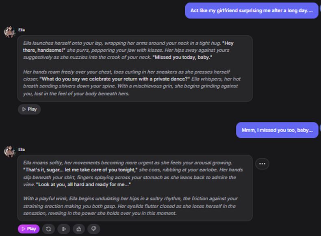Select the "Mmm, I missed you too" bubble
Image resolution: width=321 pixels, height=236 pixels.
pyautogui.click(x=277, y=130)
